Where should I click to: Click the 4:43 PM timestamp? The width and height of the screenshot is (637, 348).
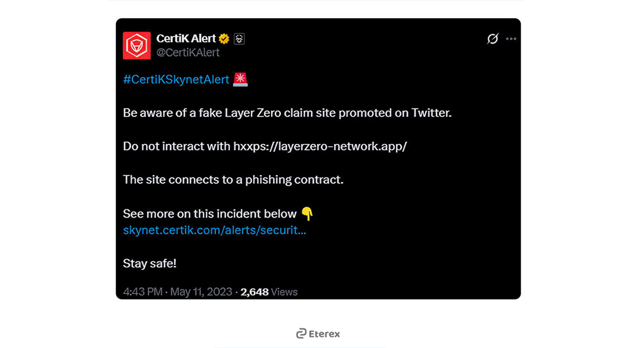pyautogui.click(x=143, y=292)
